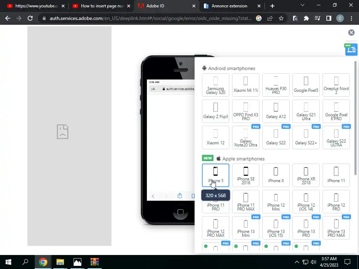This screenshot has height=269, width=359.
Task: Select the Samsung Galaxy S20 device
Action: pyautogui.click(x=216, y=85)
